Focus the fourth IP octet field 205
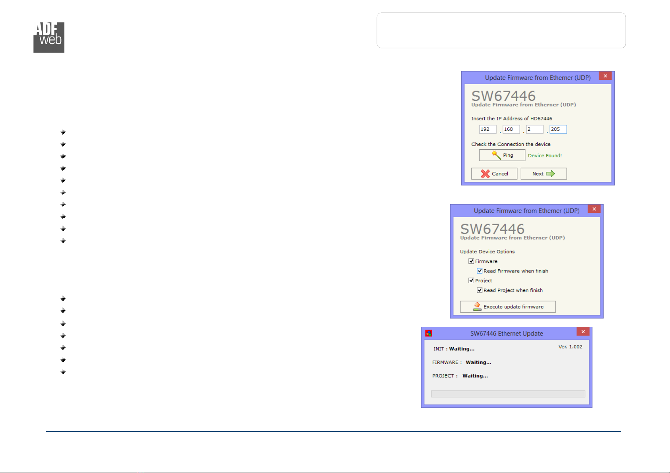The height and width of the screenshot is (473, 670). point(558,129)
